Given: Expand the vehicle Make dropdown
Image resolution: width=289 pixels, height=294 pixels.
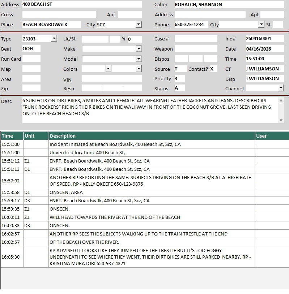Looking at the screenshot, I should point(139,49).
